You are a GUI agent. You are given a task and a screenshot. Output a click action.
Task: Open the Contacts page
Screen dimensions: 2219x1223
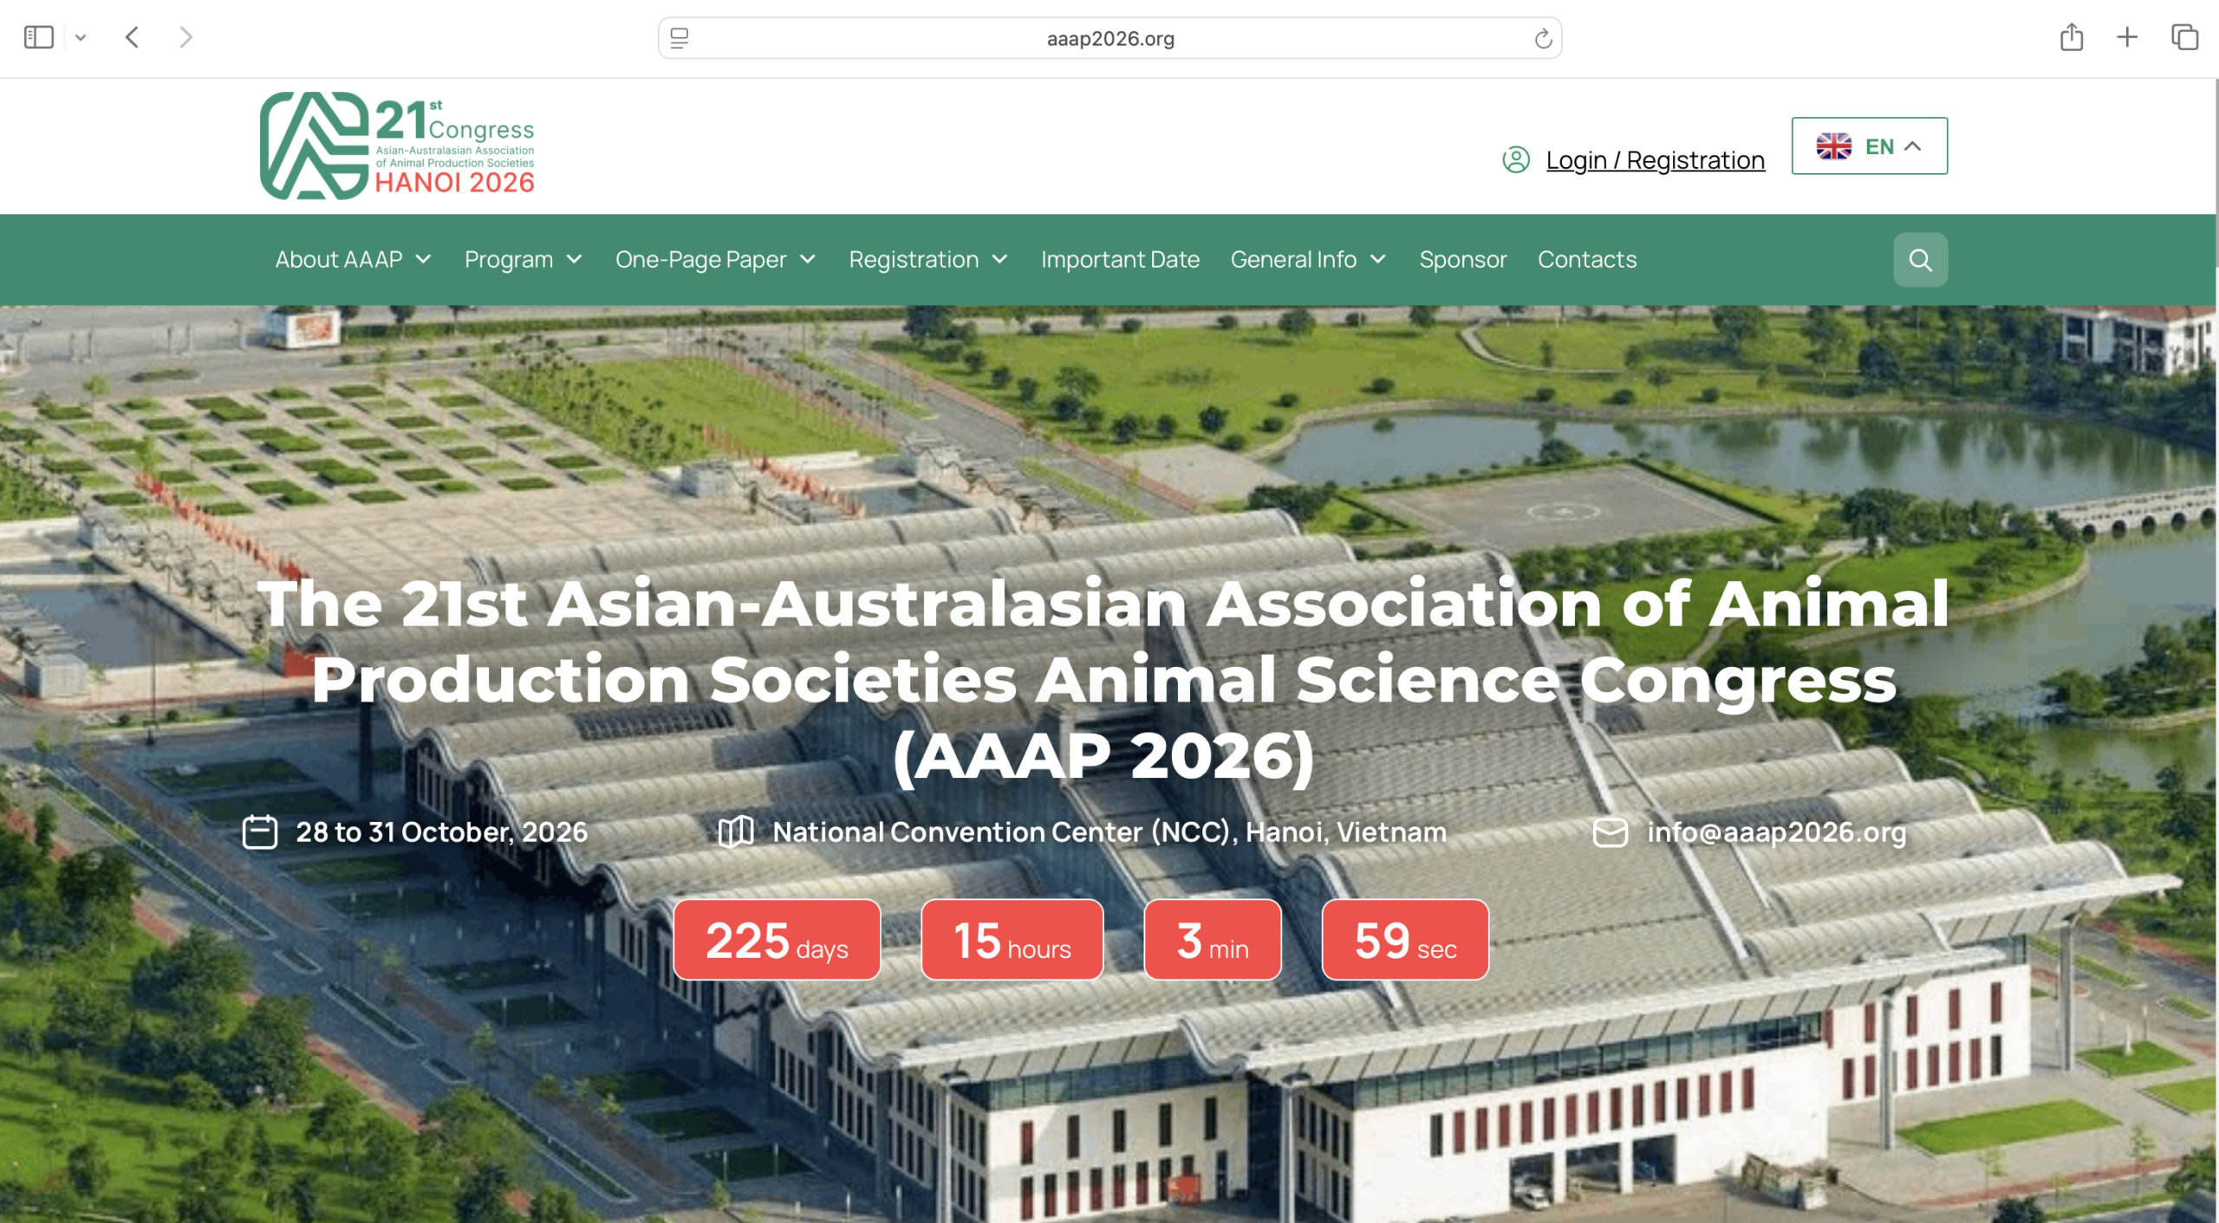pos(1586,260)
